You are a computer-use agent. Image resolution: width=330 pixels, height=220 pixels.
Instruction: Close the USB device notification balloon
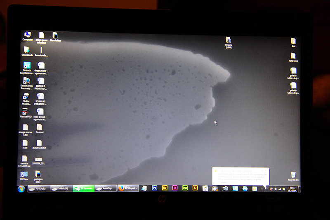(266, 170)
